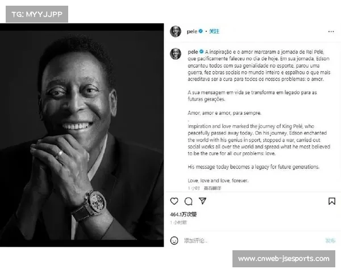Open the pele username in the caption
The height and width of the screenshot is (273, 341).
point(192,50)
